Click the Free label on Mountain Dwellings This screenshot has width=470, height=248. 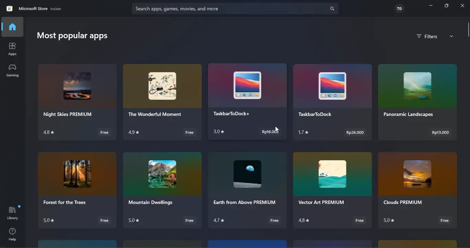pyautogui.click(x=189, y=220)
